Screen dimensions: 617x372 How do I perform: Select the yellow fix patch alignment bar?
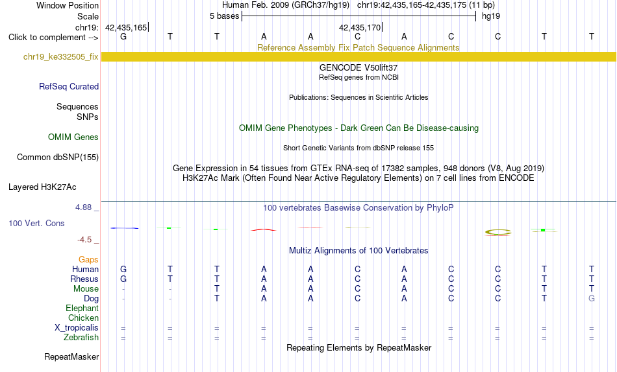pyautogui.click(x=359, y=56)
